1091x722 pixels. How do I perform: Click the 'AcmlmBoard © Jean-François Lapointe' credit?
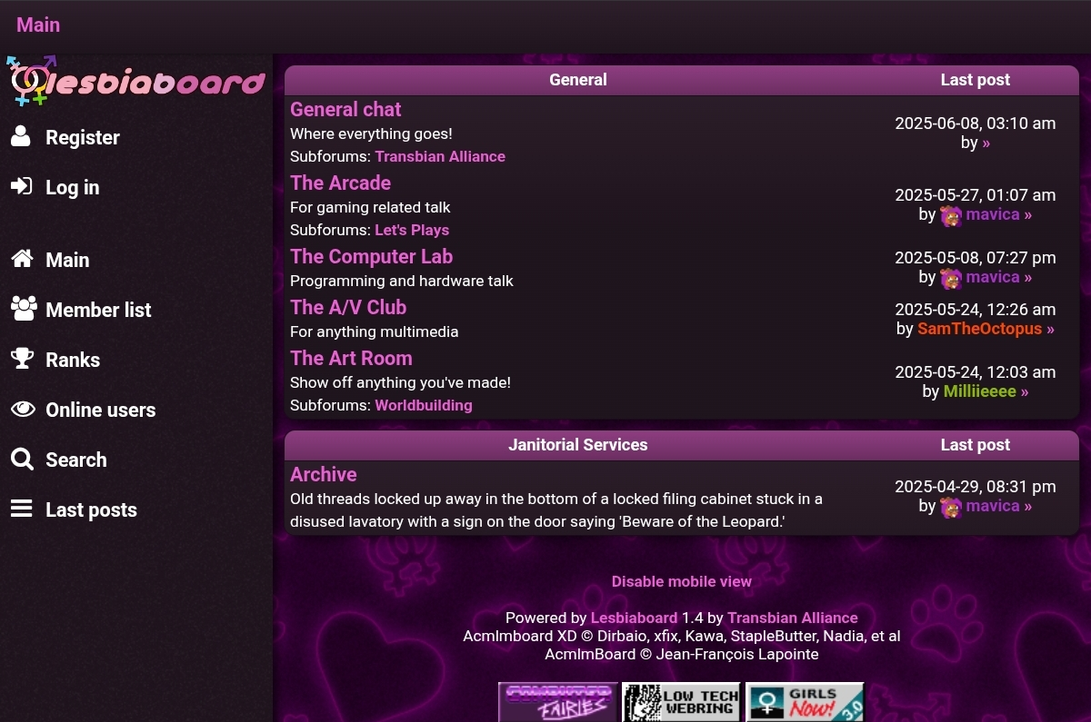pos(682,654)
